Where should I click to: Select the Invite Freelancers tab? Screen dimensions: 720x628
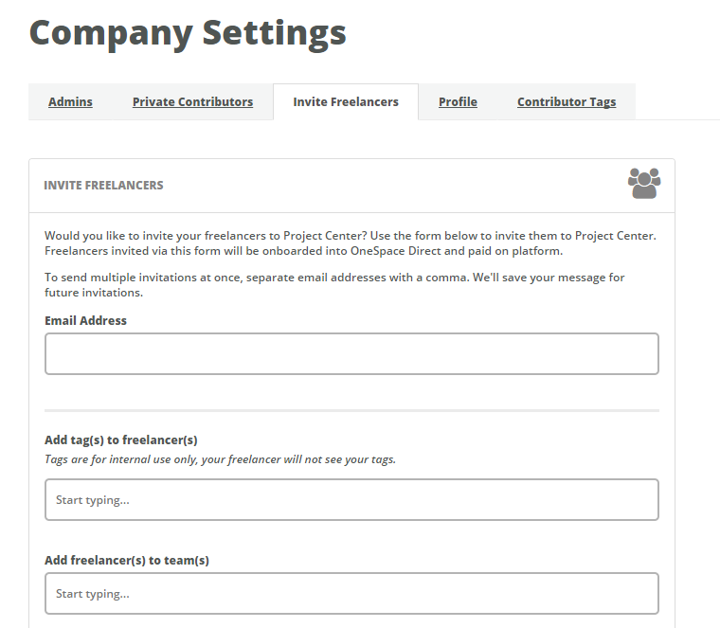click(346, 102)
